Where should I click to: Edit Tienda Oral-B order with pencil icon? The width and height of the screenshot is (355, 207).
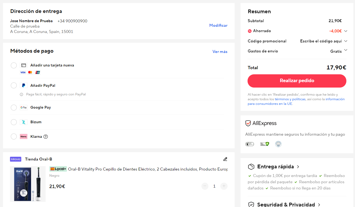pyautogui.click(x=225, y=159)
